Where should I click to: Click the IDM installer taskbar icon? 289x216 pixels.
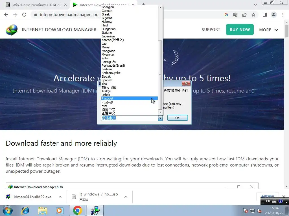pyautogui.click(x=95, y=210)
